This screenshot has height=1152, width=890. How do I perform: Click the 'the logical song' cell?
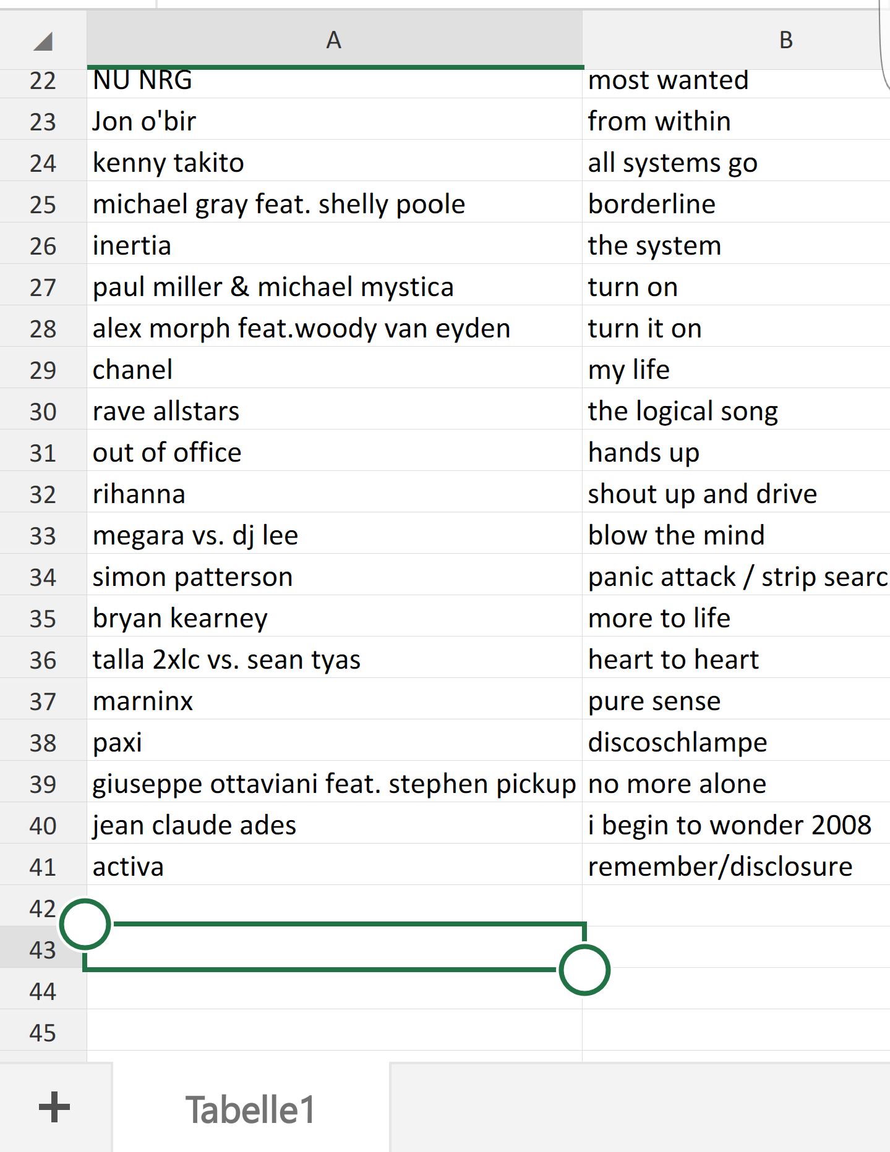pos(736,412)
